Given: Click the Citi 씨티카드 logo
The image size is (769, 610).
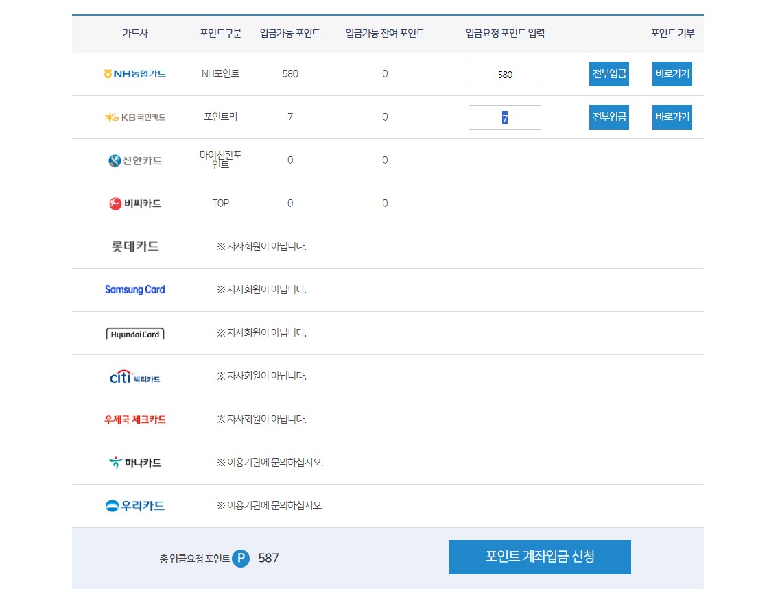Looking at the screenshot, I should (x=134, y=376).
